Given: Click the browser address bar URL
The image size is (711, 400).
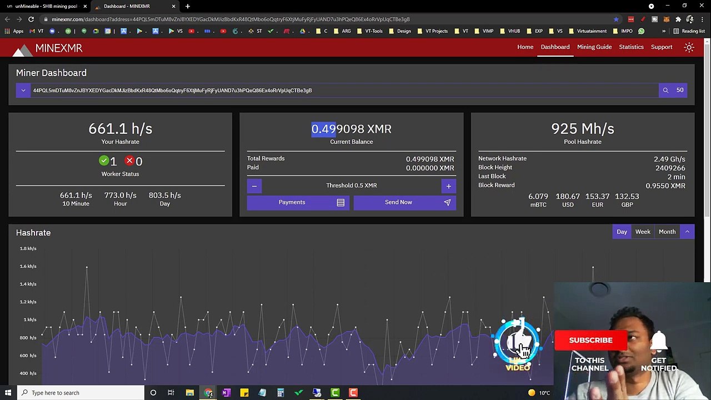Looking at the screenshot, I should pyautogui.click(x=231, y=19).
